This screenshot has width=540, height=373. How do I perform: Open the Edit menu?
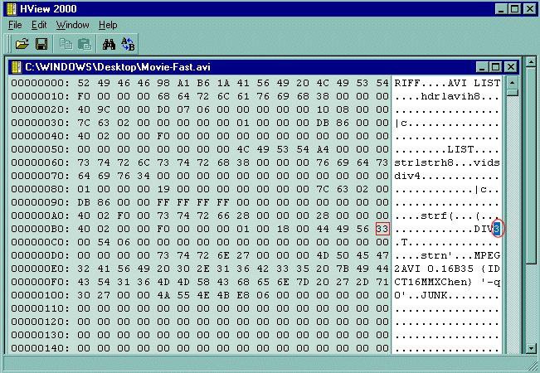coord(39,25)
